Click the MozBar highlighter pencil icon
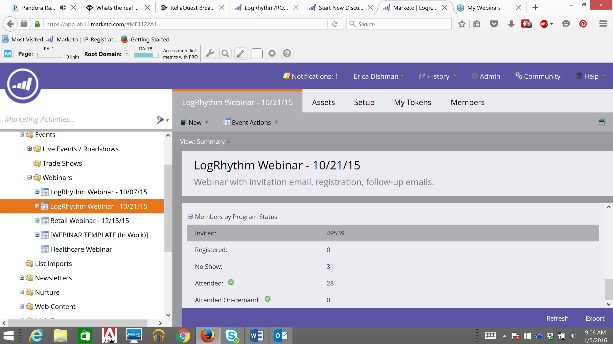 241,54
